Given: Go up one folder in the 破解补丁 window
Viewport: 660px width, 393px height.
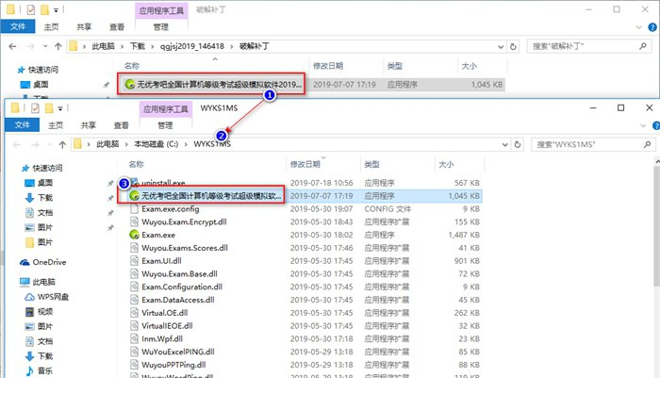Looking at the screenshot, I should (58, 46).
